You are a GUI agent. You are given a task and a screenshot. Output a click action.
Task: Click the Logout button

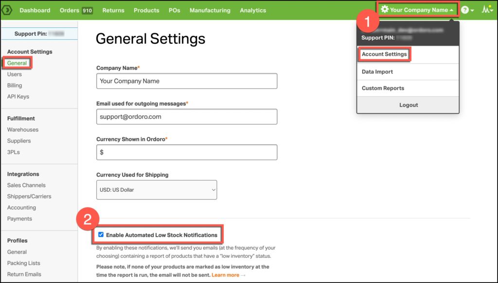pos(408,105)
